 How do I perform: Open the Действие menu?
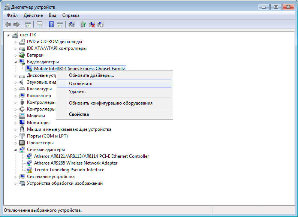pyautogui.click(x=33, y=15)
